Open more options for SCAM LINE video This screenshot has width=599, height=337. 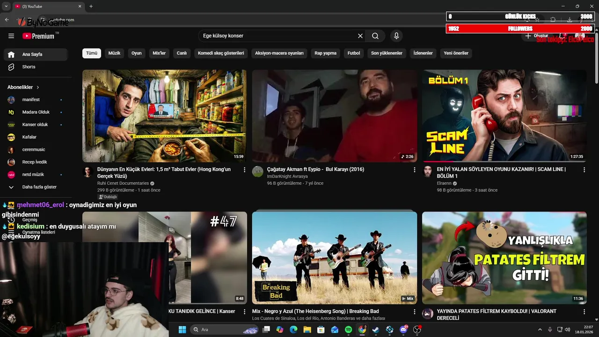(x=584, y=170)
